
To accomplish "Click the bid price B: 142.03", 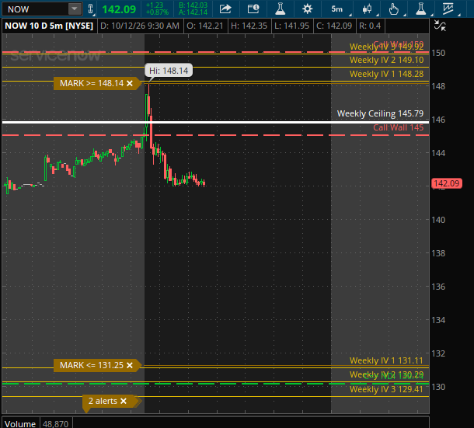I will click(193, 5).
